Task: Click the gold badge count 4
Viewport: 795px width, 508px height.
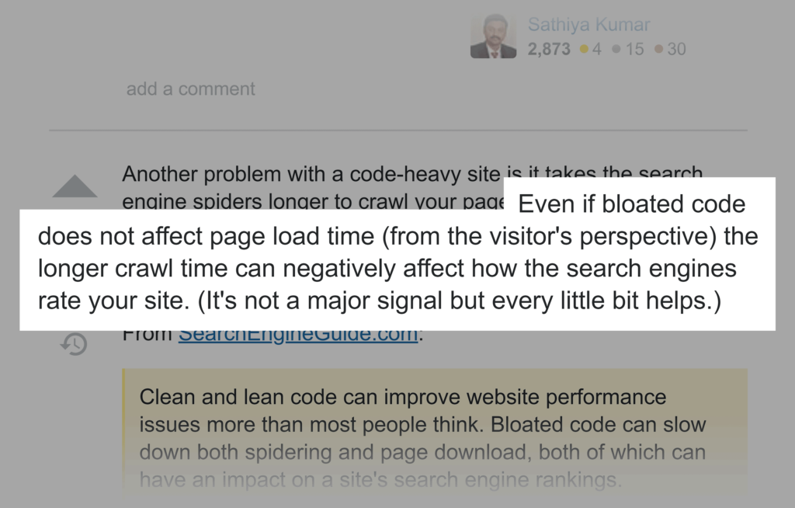Action: coord(597,49)
